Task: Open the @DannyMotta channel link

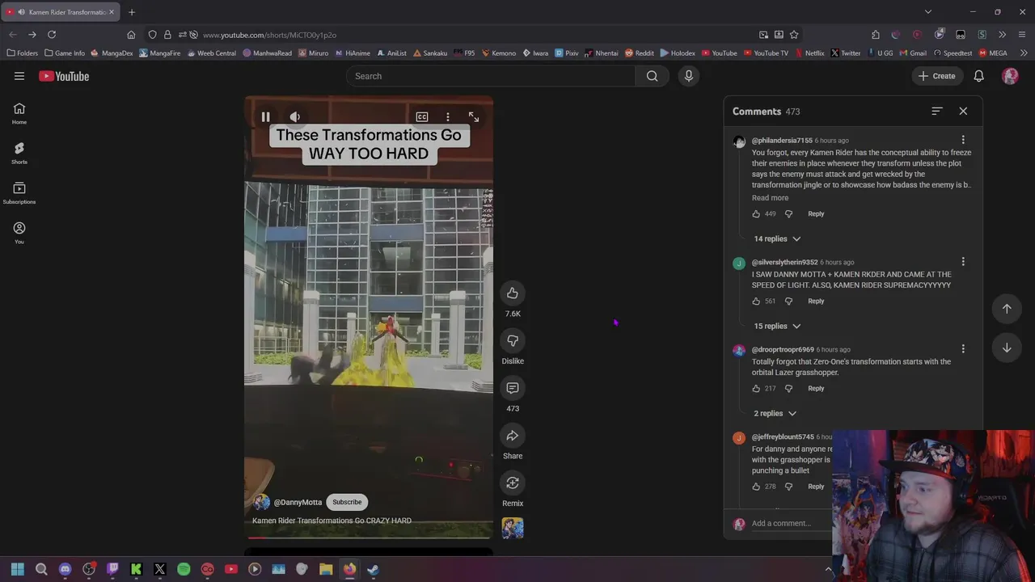Action: coord(298,502)
